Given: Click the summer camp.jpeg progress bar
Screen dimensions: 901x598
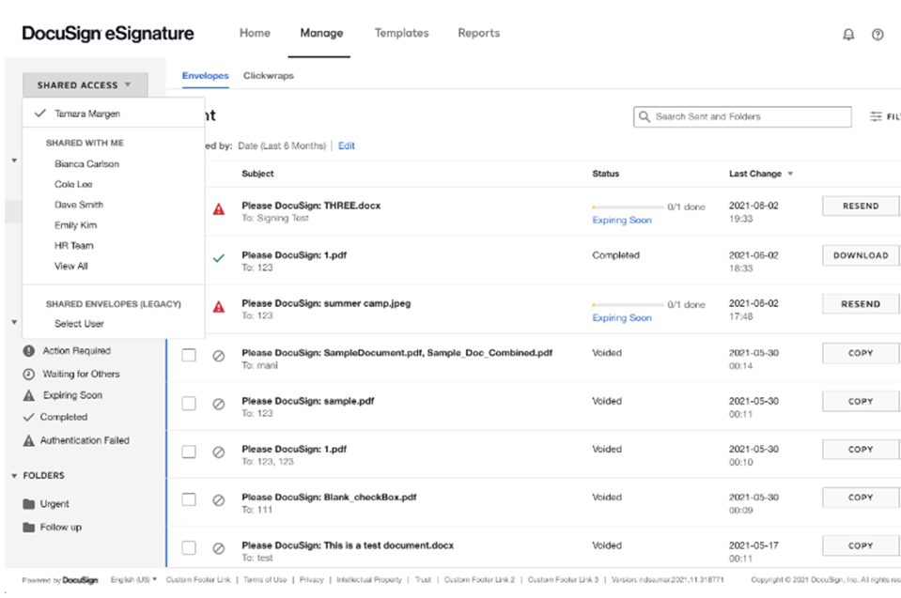Looking at the screenshot, I should (x=628, y=305).
